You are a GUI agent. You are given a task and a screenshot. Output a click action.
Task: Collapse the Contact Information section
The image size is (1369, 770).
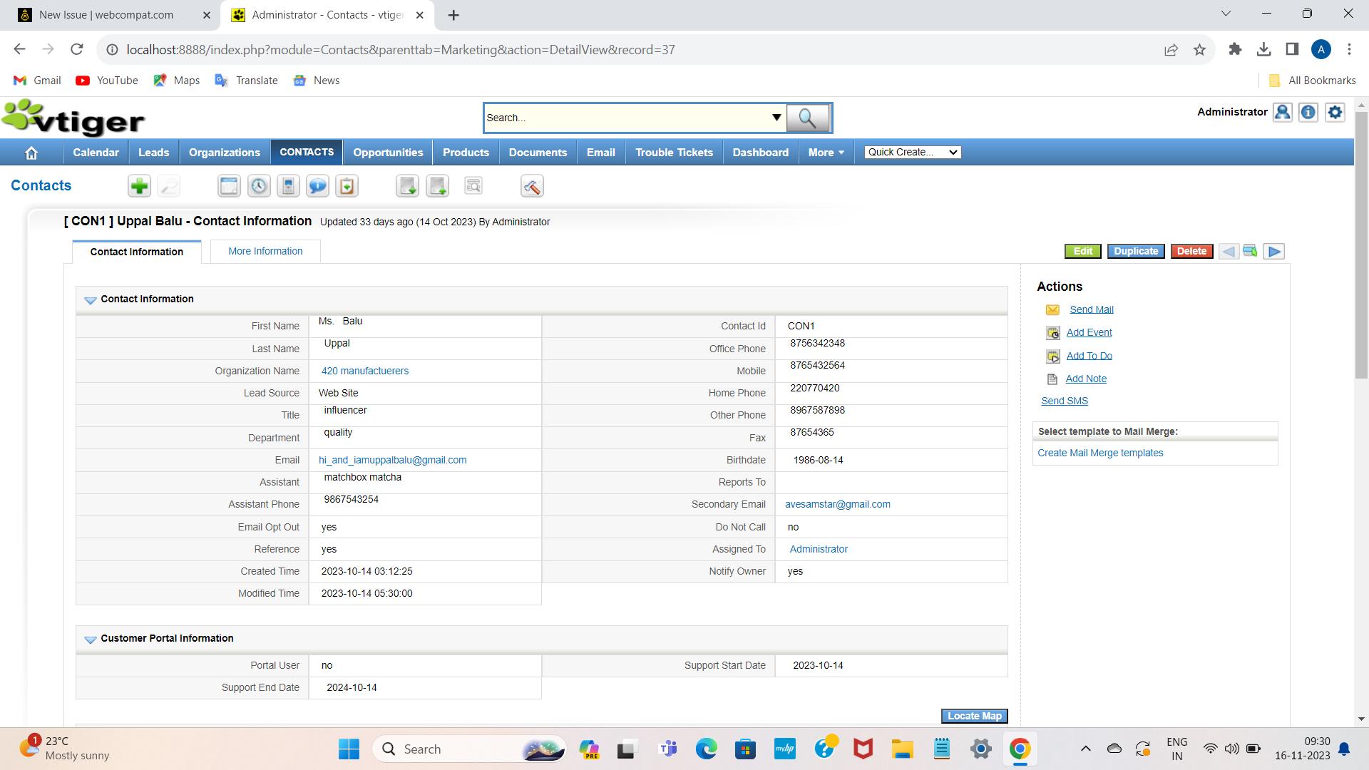[90, 300]
